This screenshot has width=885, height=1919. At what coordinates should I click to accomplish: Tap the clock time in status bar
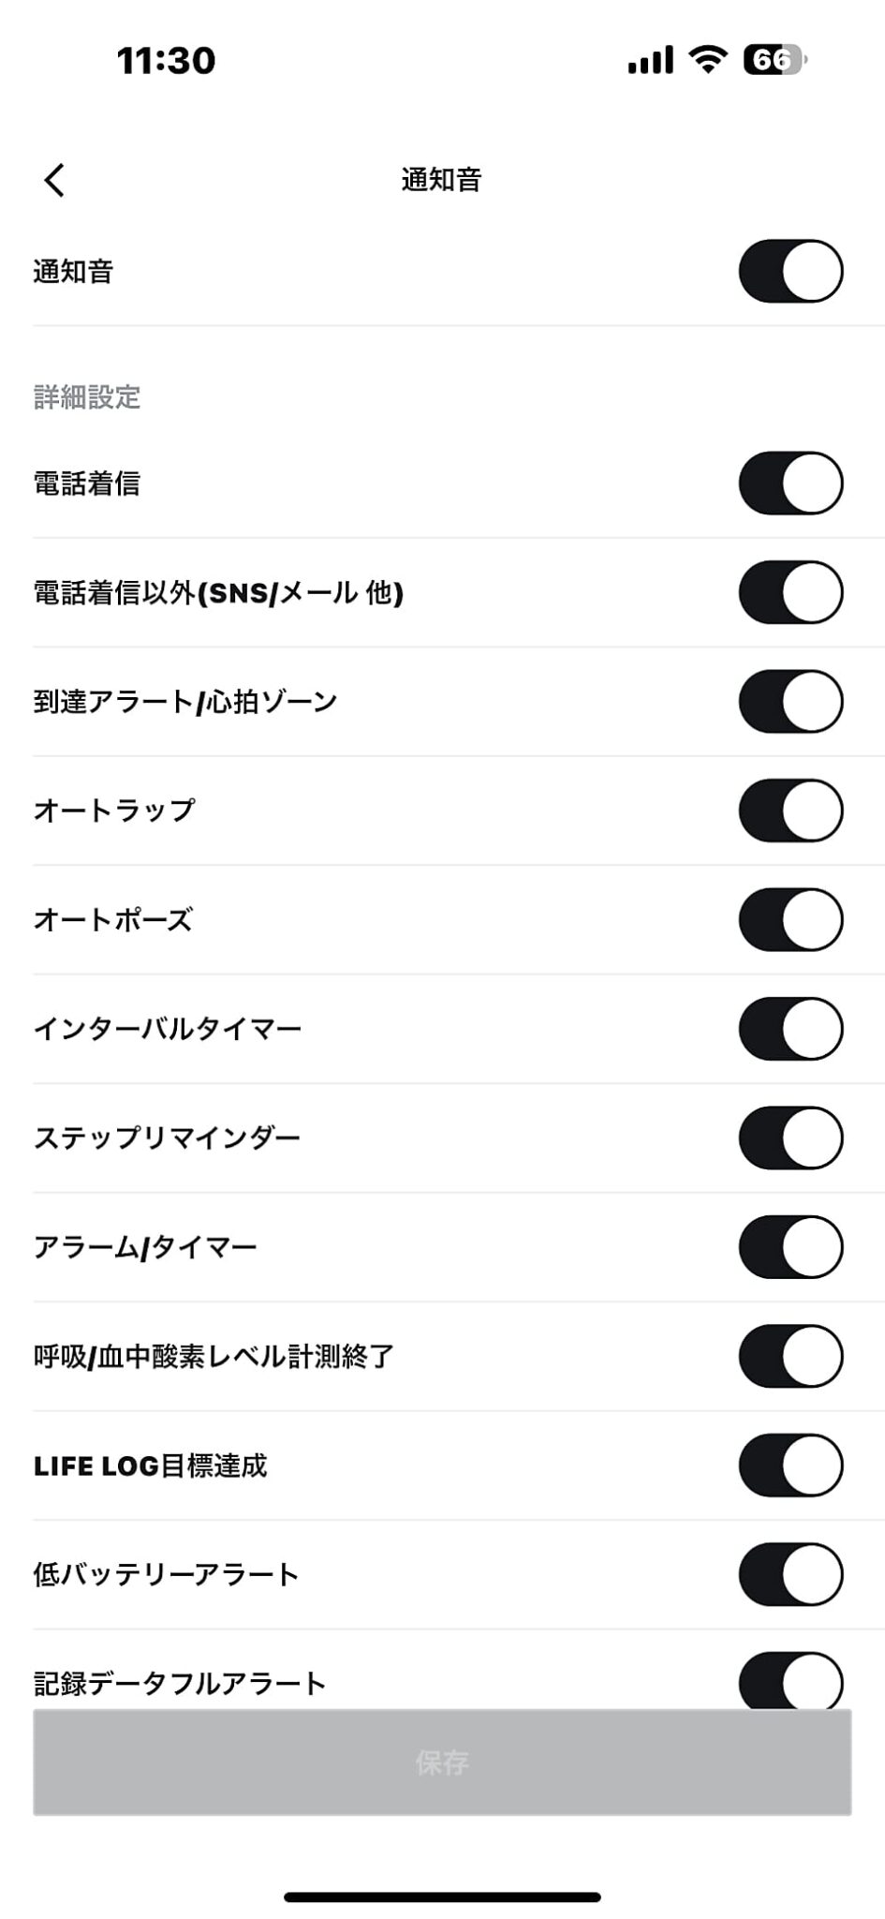(x=166, y=61)
